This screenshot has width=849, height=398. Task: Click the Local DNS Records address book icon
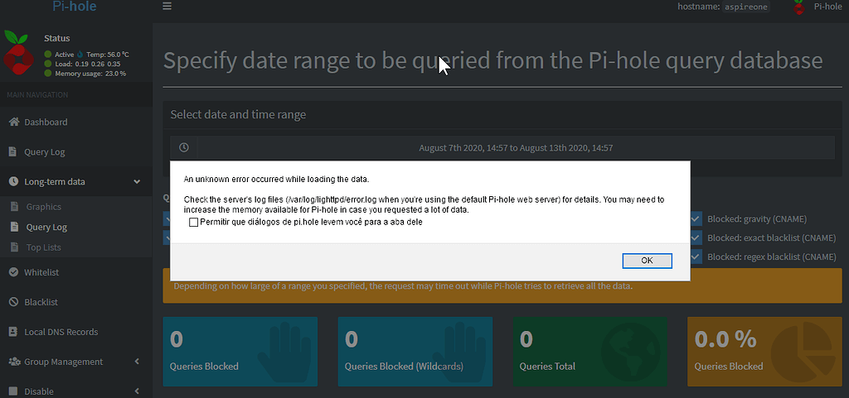click(x=13, y=332)
